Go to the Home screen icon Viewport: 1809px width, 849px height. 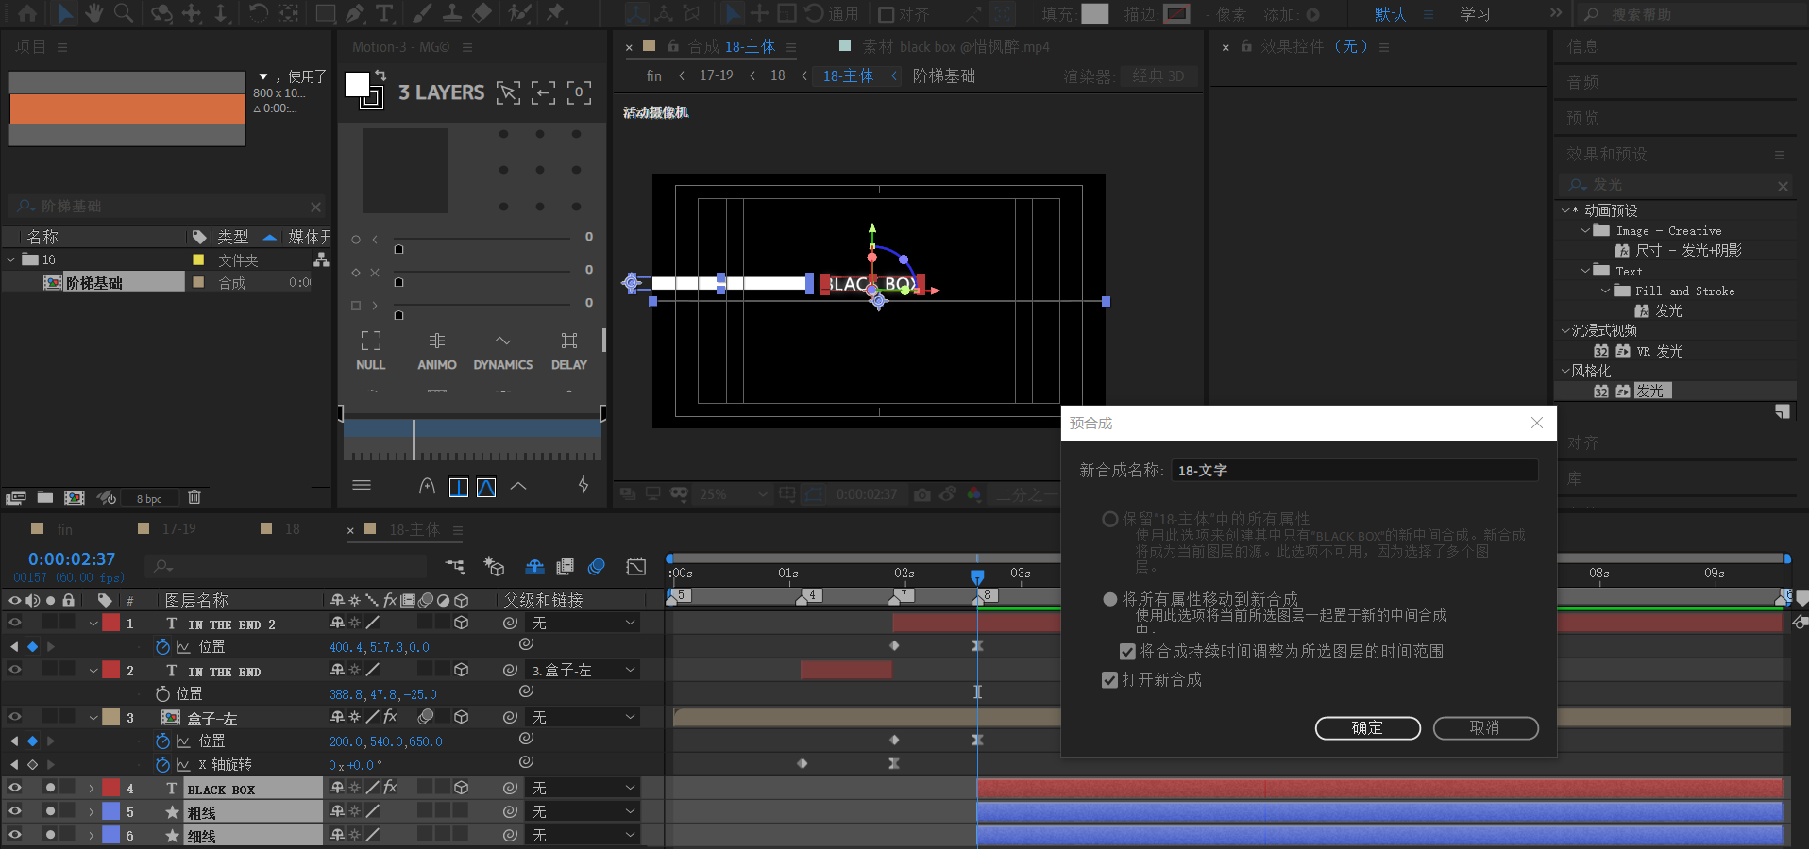tap(28, 13)
